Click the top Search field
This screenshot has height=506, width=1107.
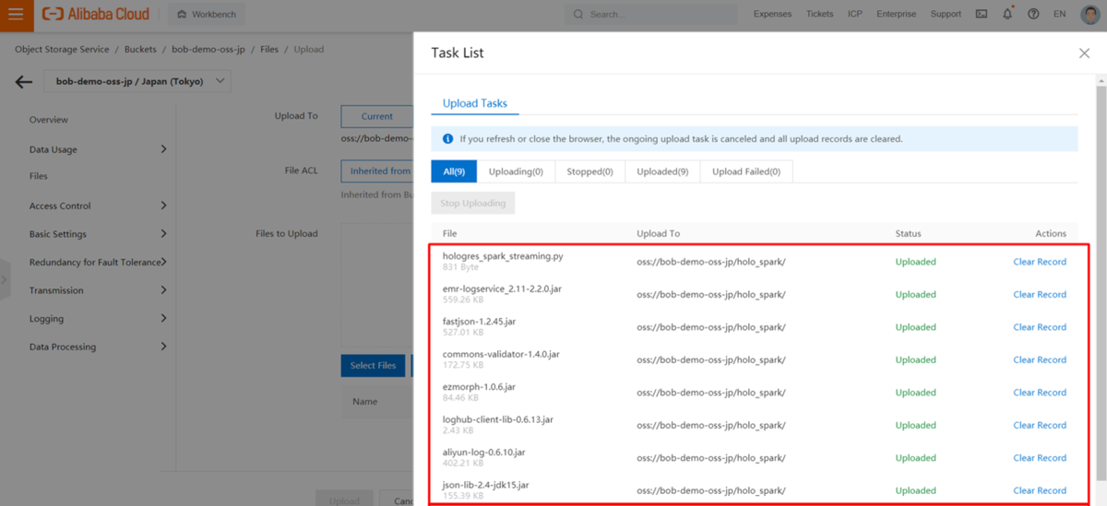650,14
